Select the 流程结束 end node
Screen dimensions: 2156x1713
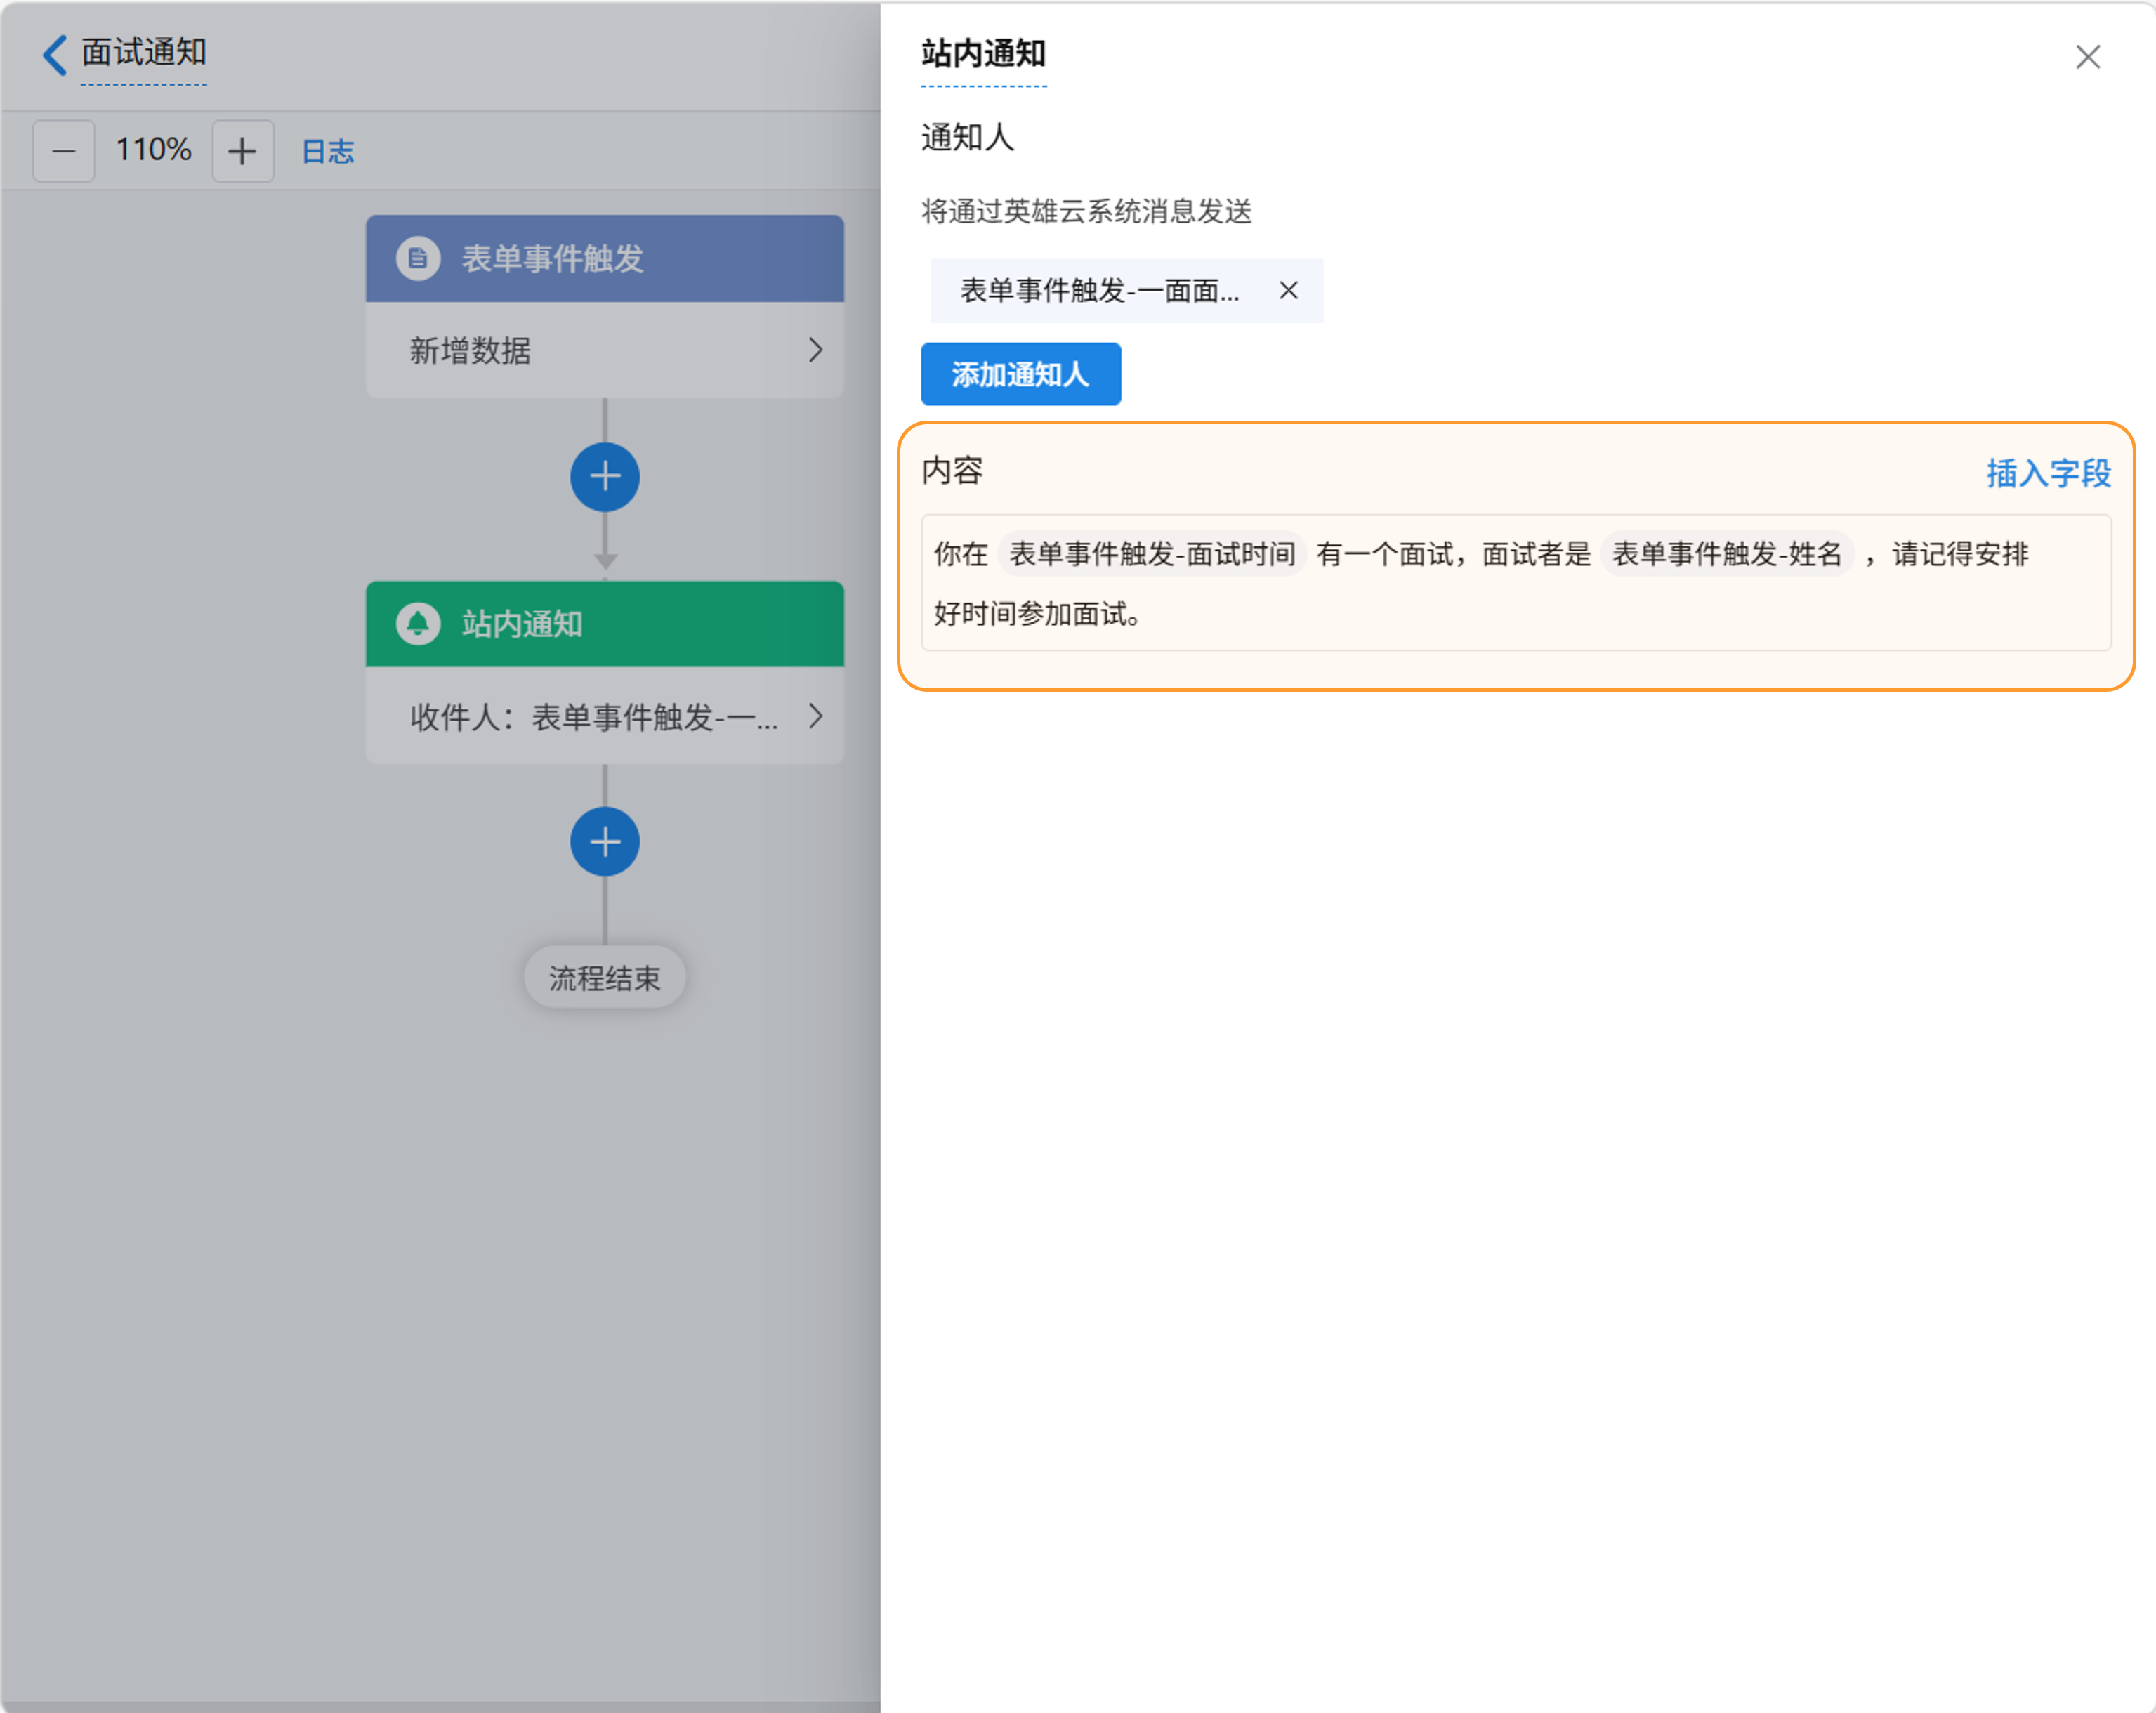point(605,977)
